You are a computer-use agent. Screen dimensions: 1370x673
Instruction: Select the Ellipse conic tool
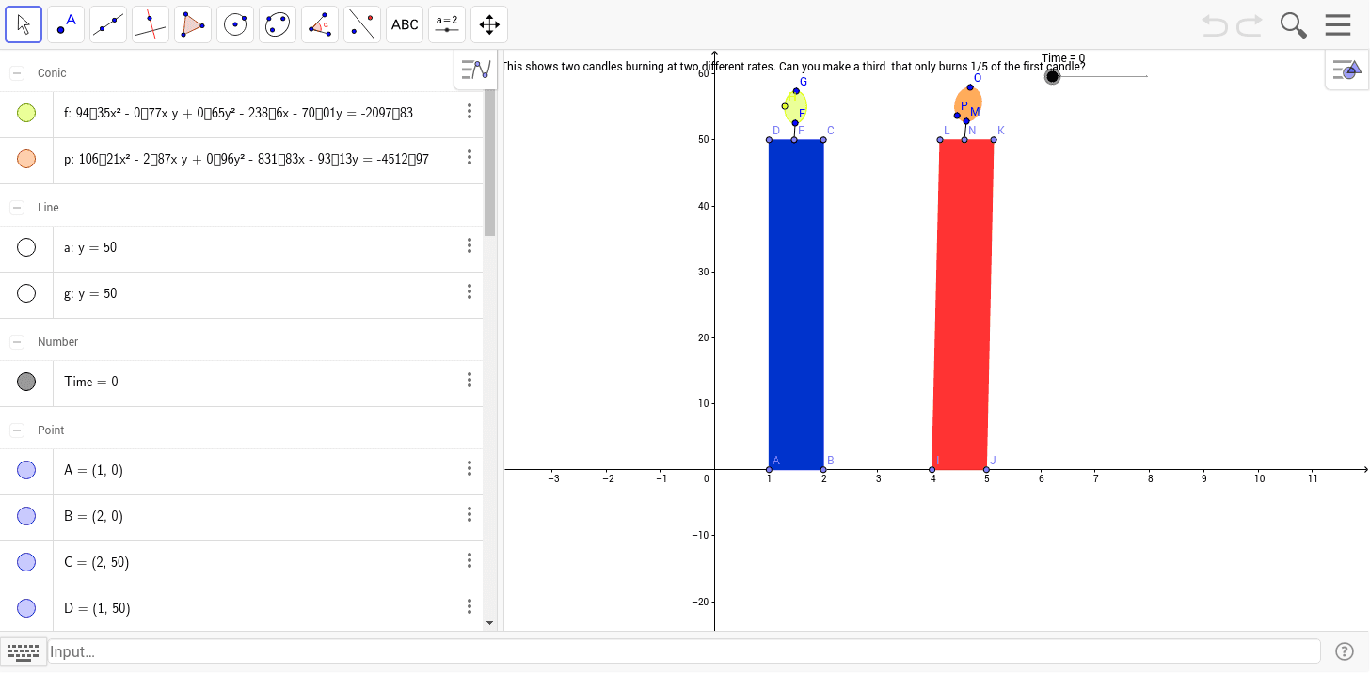[278, 24]
